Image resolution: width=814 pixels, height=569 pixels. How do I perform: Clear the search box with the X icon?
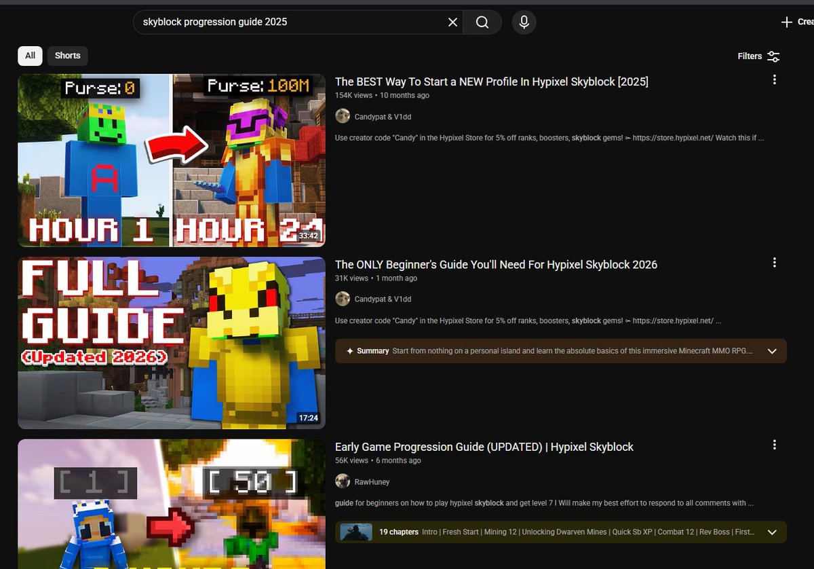452,22
